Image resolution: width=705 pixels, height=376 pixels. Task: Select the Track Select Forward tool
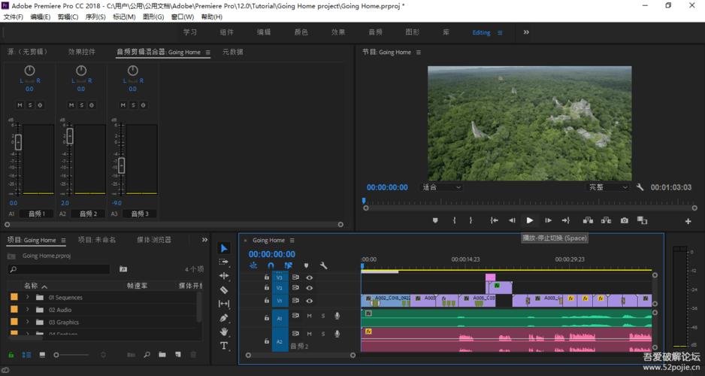(x=224, y=262)
